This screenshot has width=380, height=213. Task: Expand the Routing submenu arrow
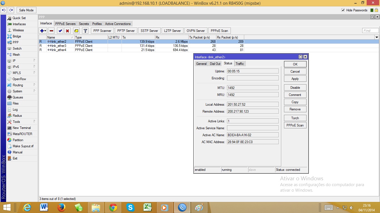coord(35,85)
